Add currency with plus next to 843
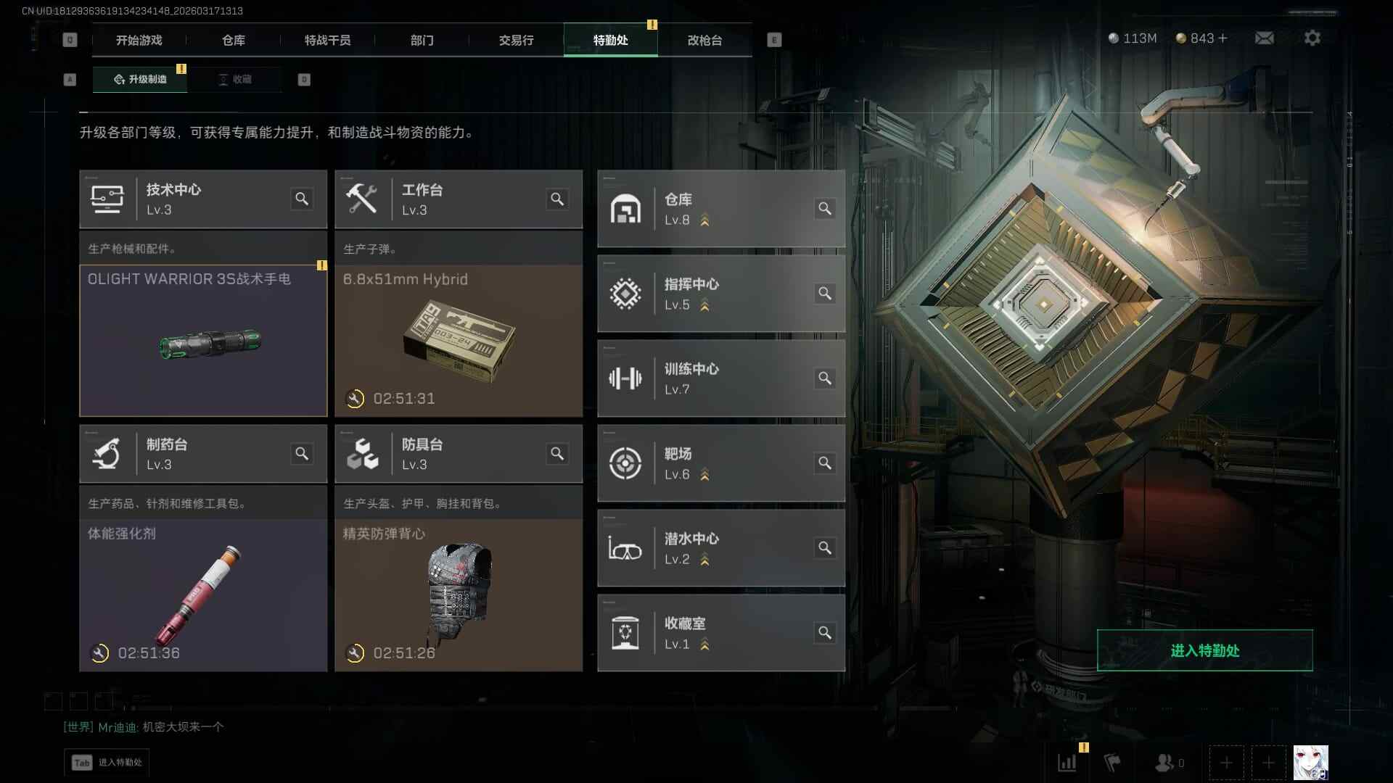Image resolution: width=1393 pixels, height=783 pixels. (1223, 38)
